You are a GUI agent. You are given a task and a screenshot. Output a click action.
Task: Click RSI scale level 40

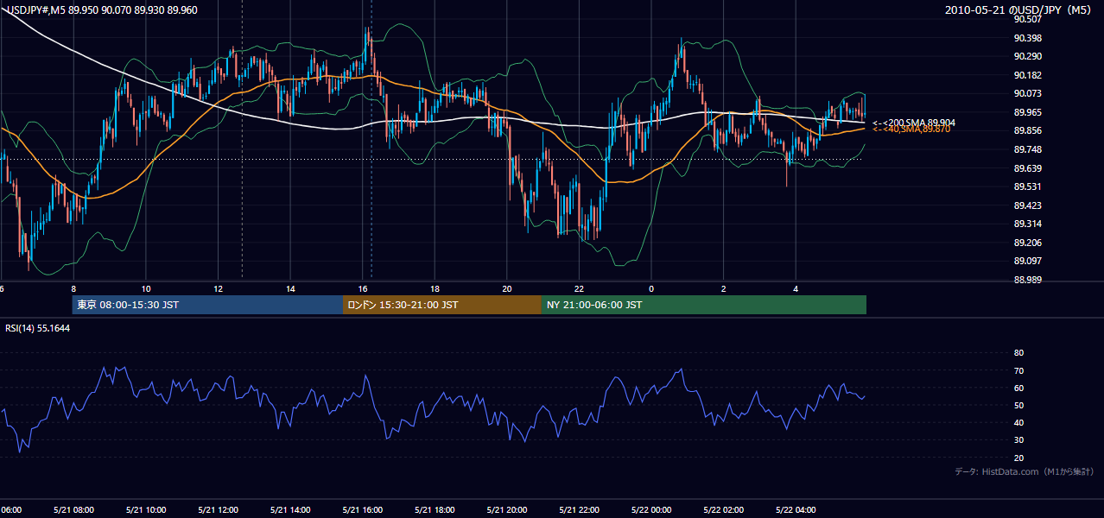pos(1018,422)
